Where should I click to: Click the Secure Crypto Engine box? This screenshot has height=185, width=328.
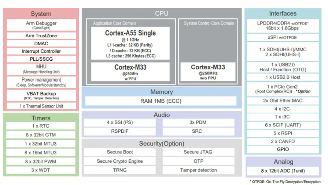coord(120,161)
